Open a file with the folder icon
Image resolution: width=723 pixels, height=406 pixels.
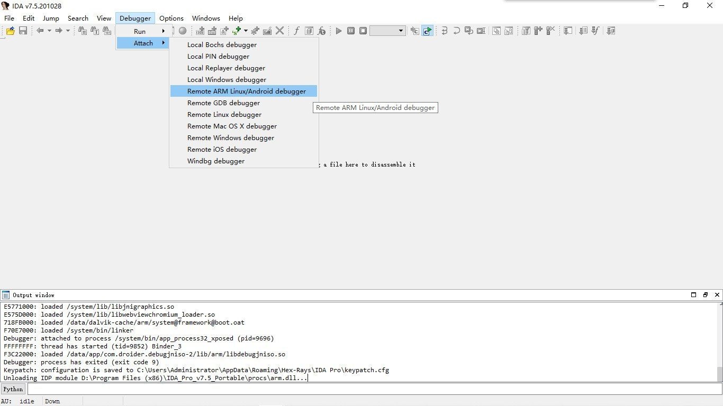coord(10,31)
